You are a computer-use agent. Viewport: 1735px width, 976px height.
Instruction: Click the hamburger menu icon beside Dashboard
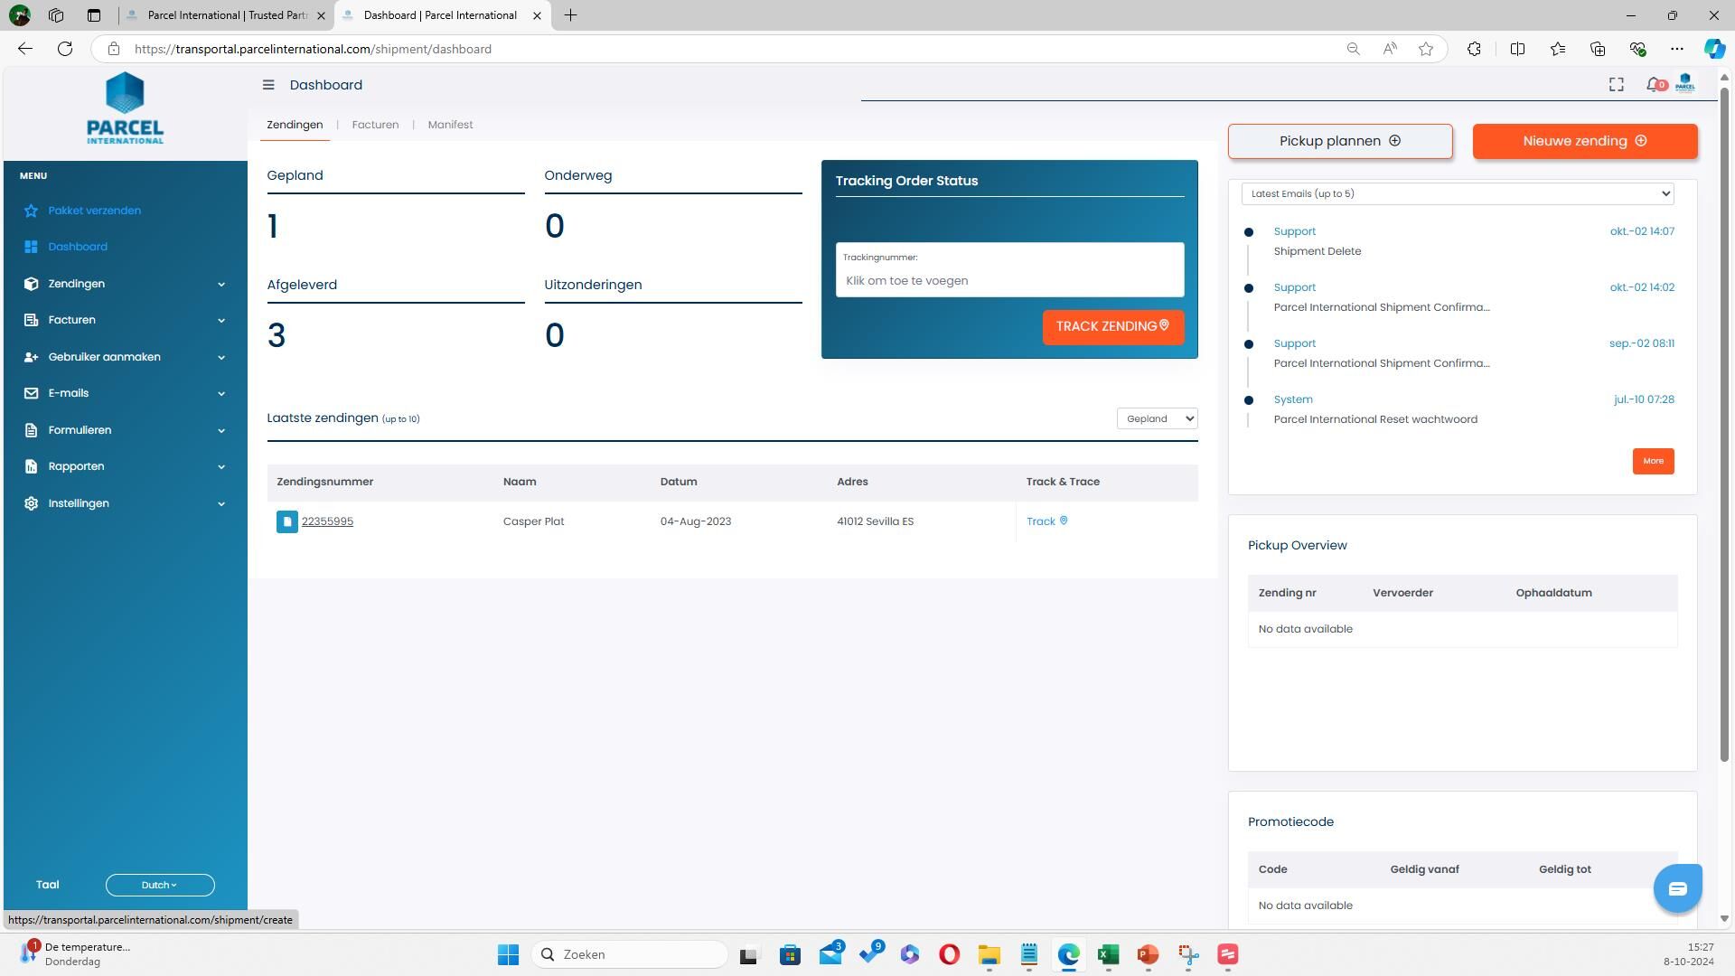click(x=268, y=85)
